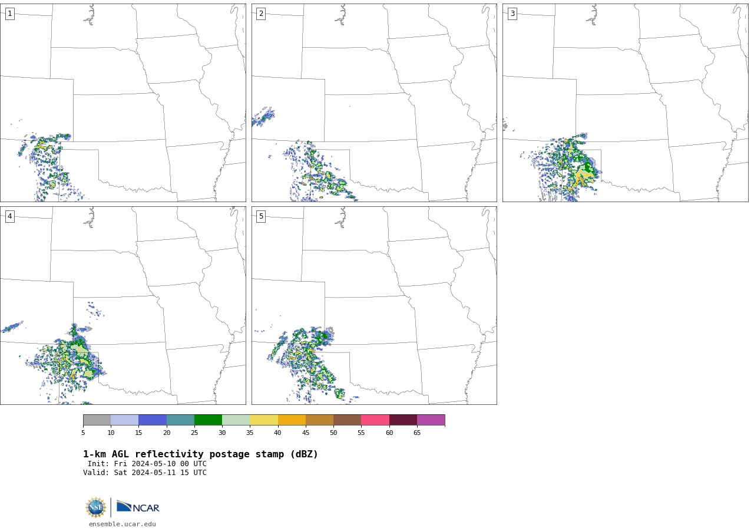Screen dimensions: 754x531
Task: Click the Init: Fri 2024-05-10 00 UTC line
Action: tap(147, 464)
